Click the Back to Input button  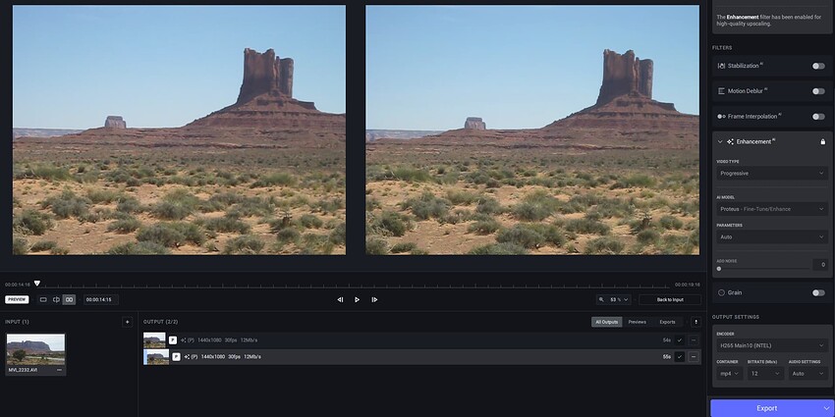[670, 299]
